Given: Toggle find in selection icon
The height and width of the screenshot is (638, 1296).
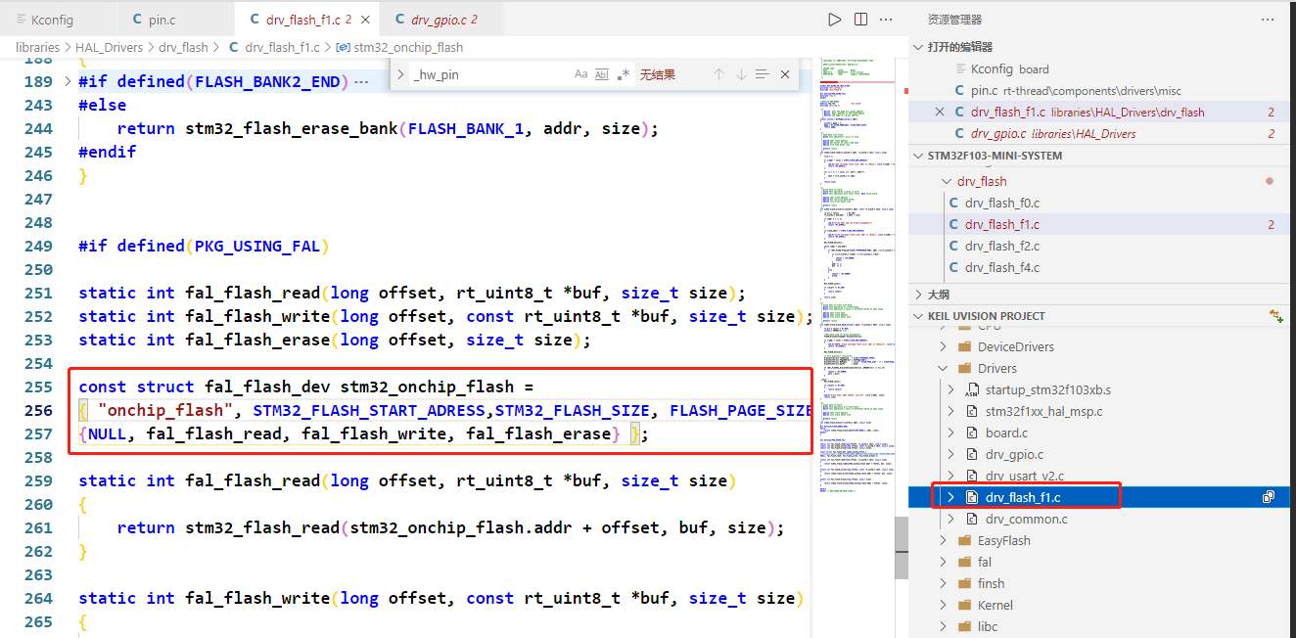Looking at the screenshot, I should (763, 74).
